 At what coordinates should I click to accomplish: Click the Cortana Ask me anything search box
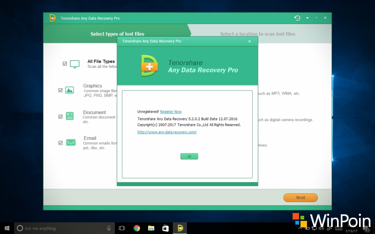click(x=64, y=228)
